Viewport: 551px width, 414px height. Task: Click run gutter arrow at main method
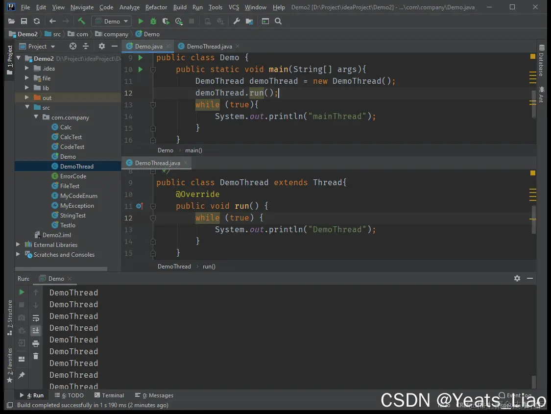tap(141, 69)
